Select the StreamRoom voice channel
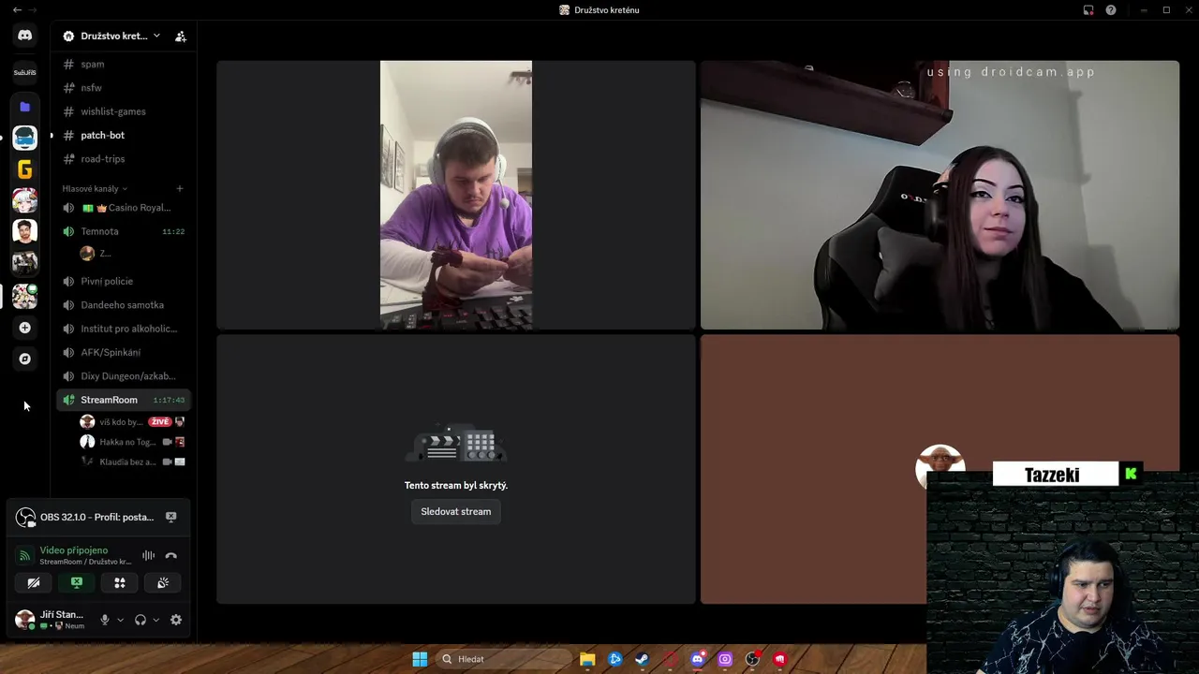The height and width of the screenshot is (674, 1199). pos(124,400)
